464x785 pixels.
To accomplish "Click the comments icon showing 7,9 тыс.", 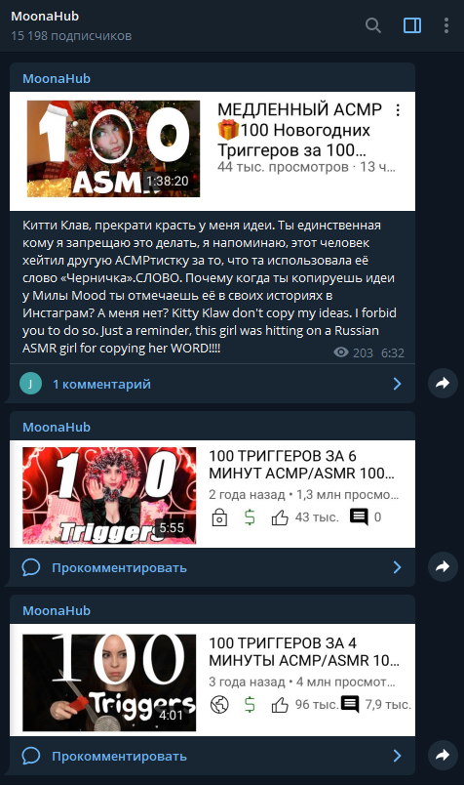I will 350,704.
